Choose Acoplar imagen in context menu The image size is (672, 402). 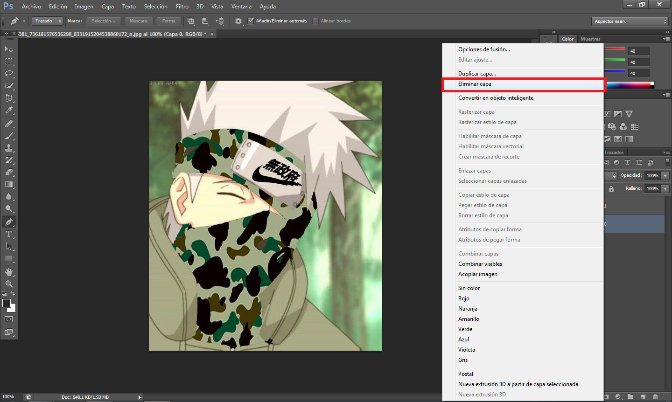523,274
